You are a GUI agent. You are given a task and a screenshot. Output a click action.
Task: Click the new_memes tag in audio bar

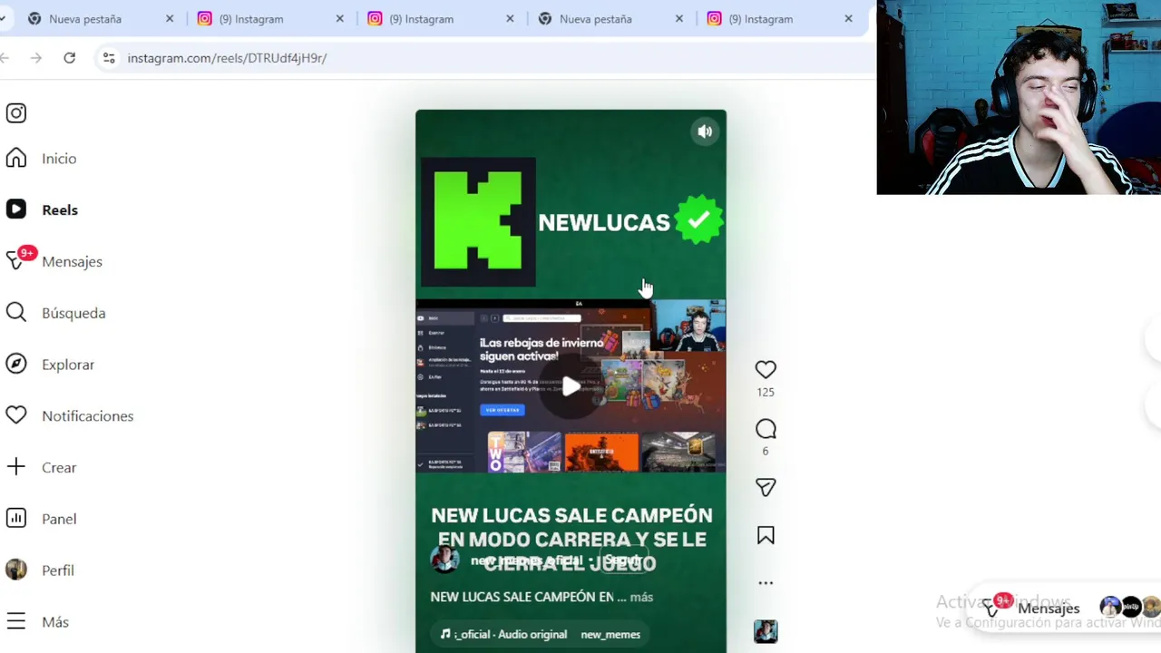click(610, 634)
